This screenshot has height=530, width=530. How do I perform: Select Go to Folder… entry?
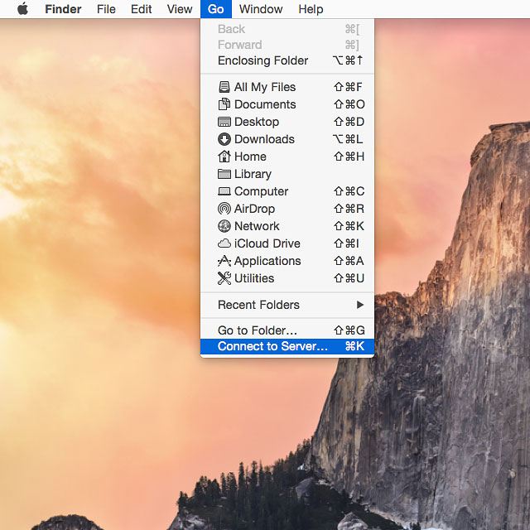287,330
